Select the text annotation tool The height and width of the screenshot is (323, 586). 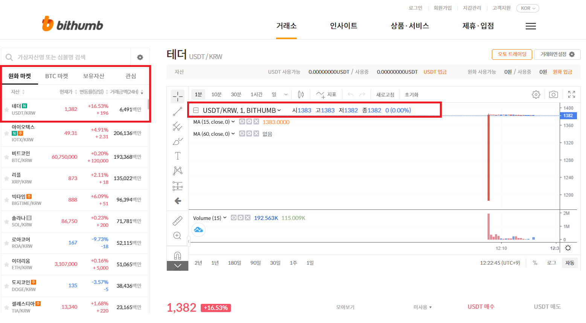177,156
